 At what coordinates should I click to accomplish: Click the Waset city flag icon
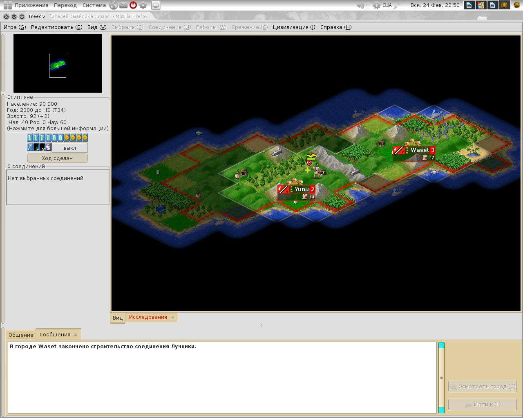pyautogui.click(x=399, y=151)
